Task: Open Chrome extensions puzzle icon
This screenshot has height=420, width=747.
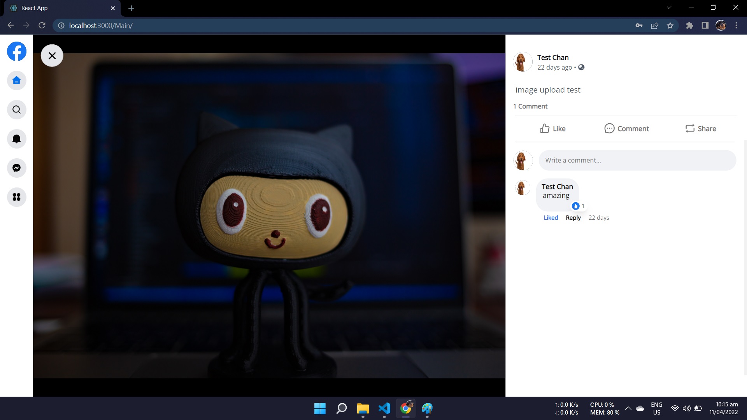Action: (689, 25)
